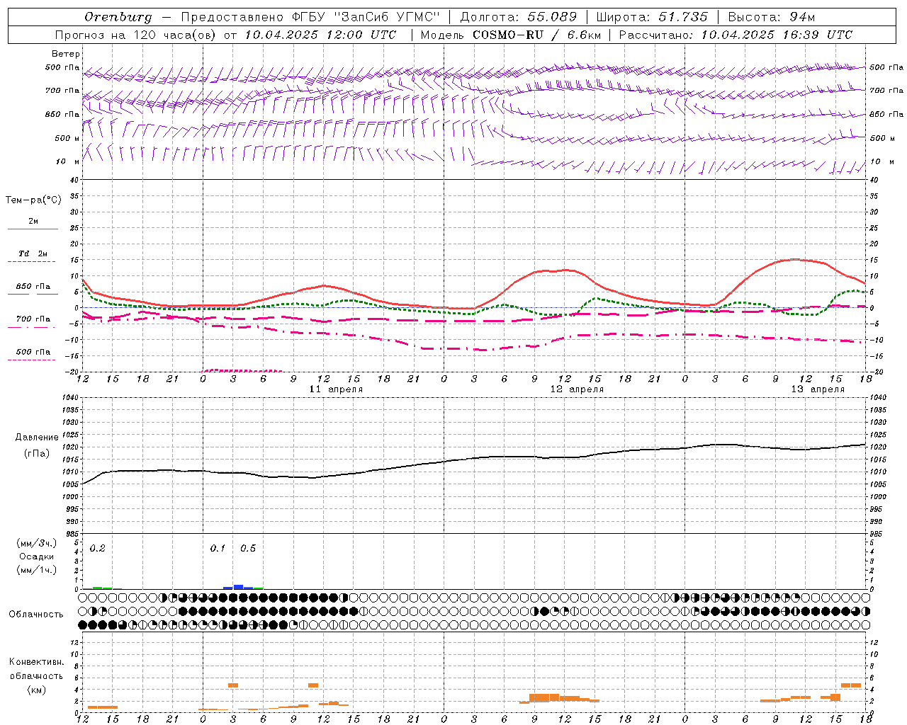
Task: Click the '500 м' label on left wind axis
Action: coord(67,139)
